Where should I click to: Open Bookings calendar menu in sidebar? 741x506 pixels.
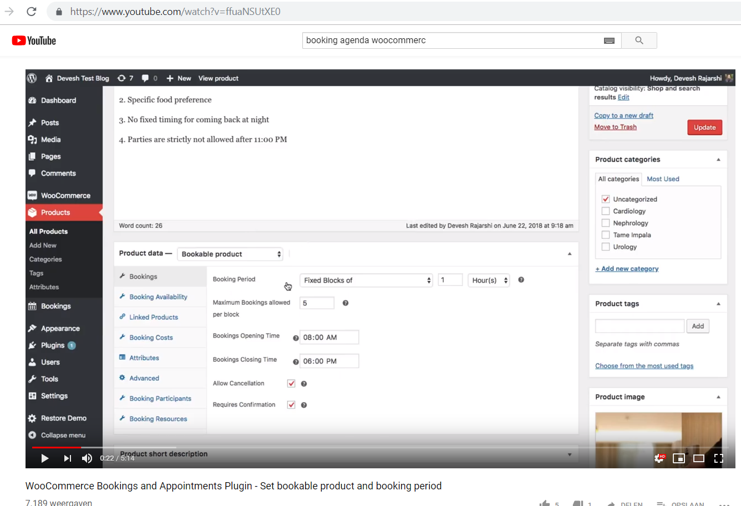pyautogui.click(x=55, y=306)
